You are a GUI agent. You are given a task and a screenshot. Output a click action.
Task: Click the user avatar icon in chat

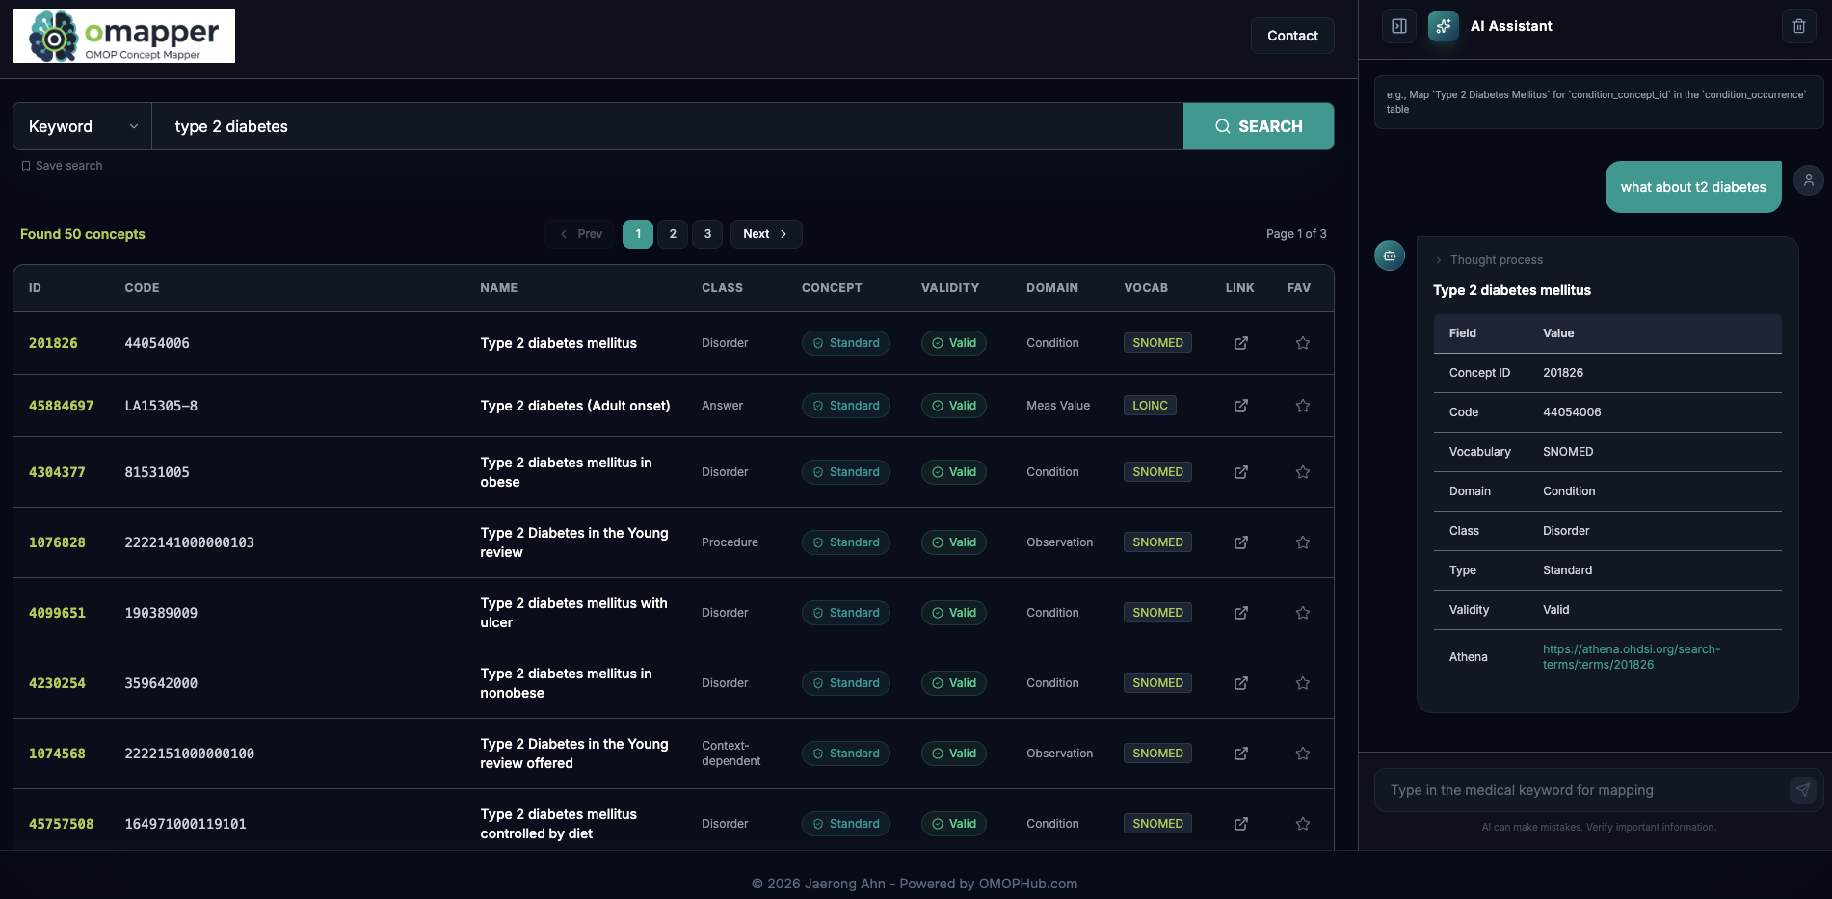click(1809, 180)
